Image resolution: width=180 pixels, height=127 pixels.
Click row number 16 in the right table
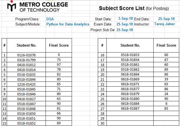pos(102,55)
